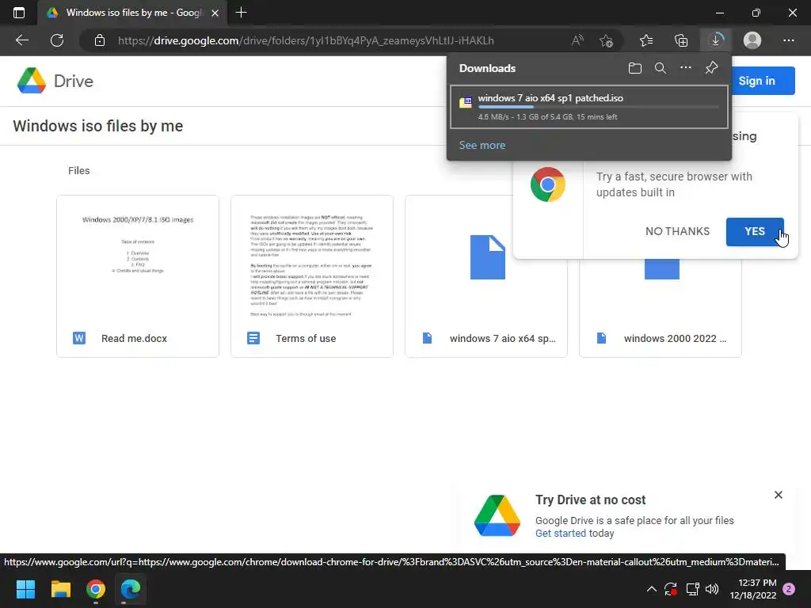The height and width of the screenshot is (608, 811).
Task: Select the 'Windows iso files by me' browser tab
Action: click(132, 13)
